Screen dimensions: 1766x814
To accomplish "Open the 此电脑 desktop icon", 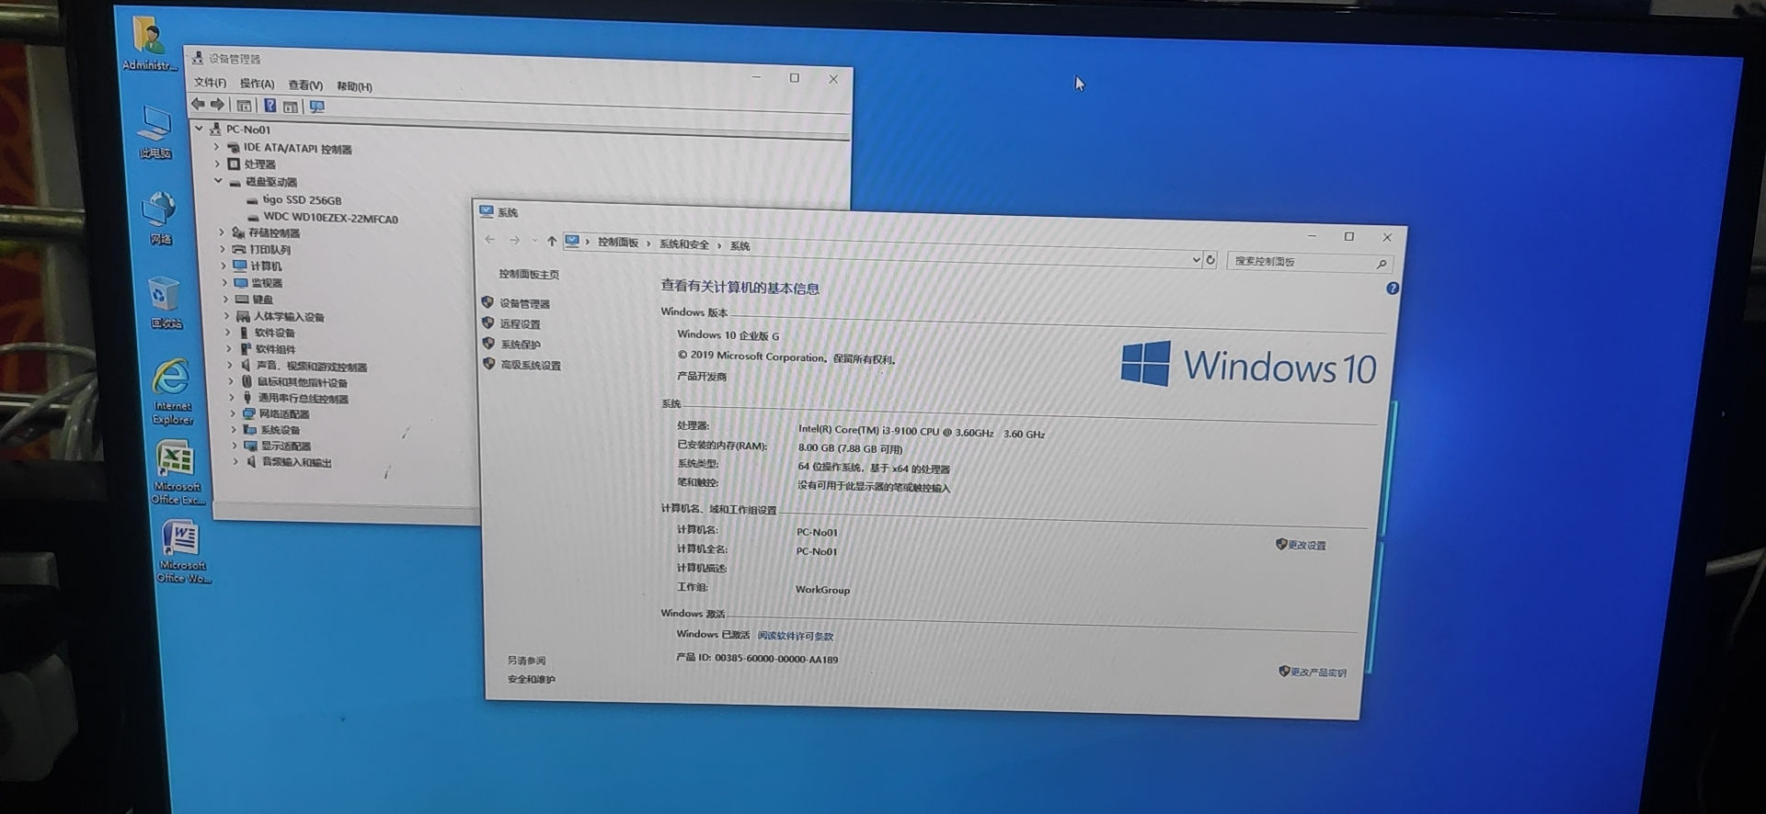I will coord(155,132).
